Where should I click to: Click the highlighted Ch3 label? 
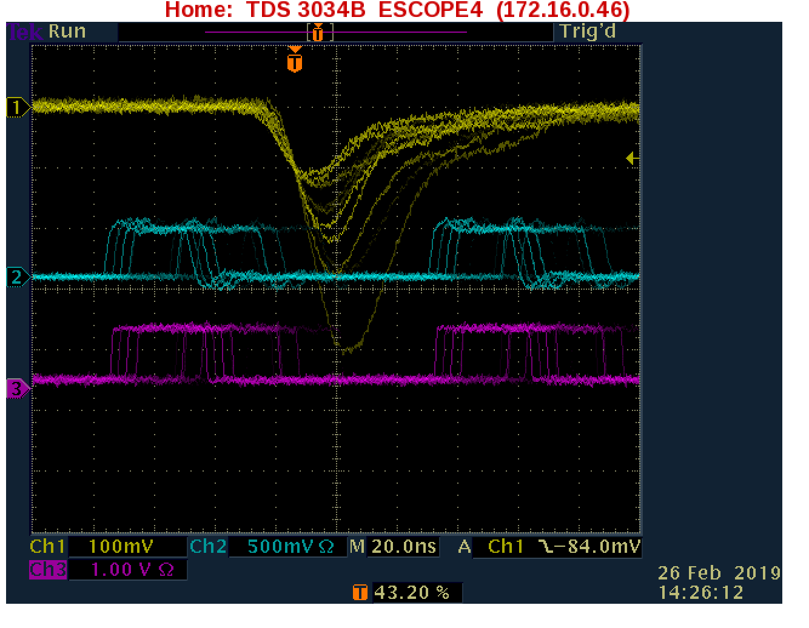coord(48,570)
